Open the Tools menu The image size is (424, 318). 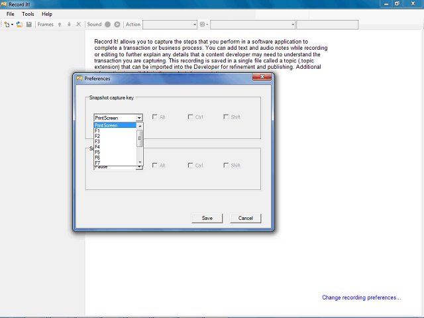28,14
